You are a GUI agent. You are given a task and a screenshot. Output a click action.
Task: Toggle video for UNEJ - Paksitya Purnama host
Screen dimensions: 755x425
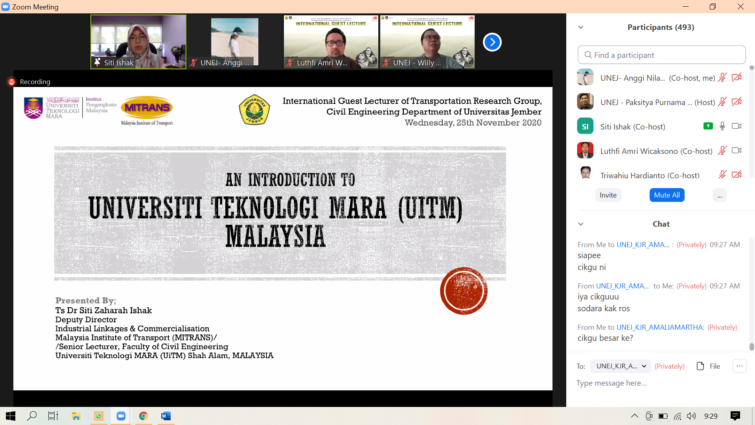point(737,102)
